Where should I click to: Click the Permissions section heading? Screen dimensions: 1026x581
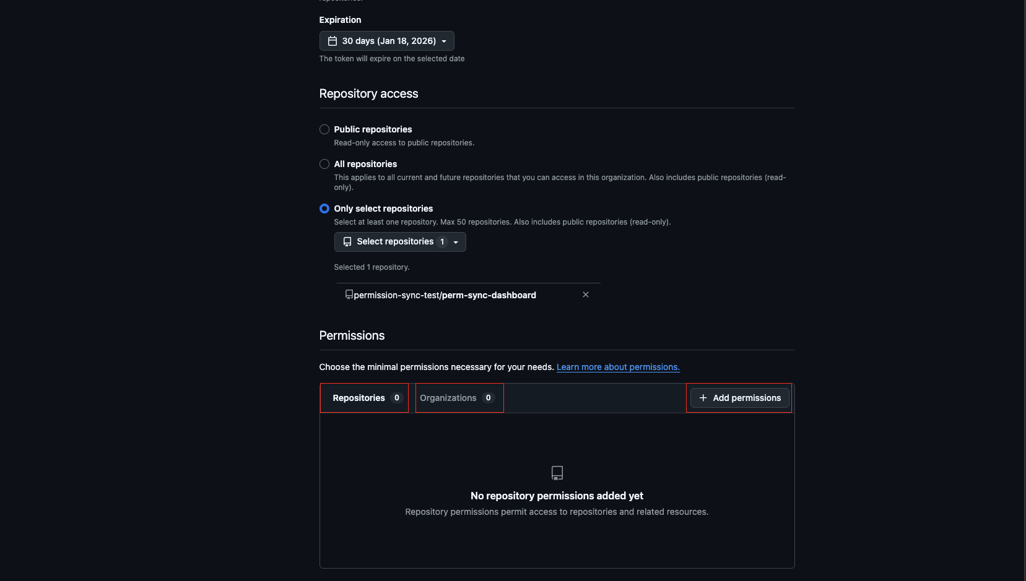[x=352, y=335]
